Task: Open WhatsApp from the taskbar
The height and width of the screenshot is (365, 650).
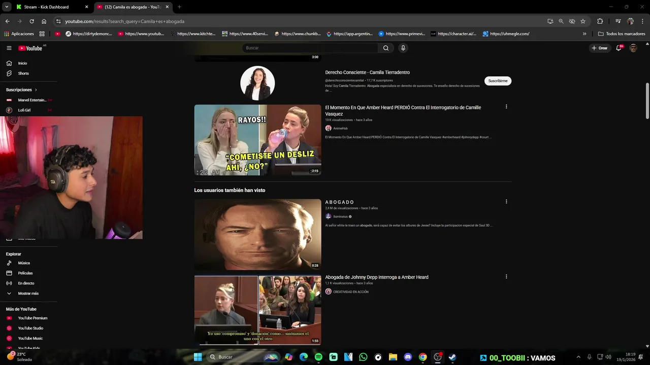Action: click(363, 357)
